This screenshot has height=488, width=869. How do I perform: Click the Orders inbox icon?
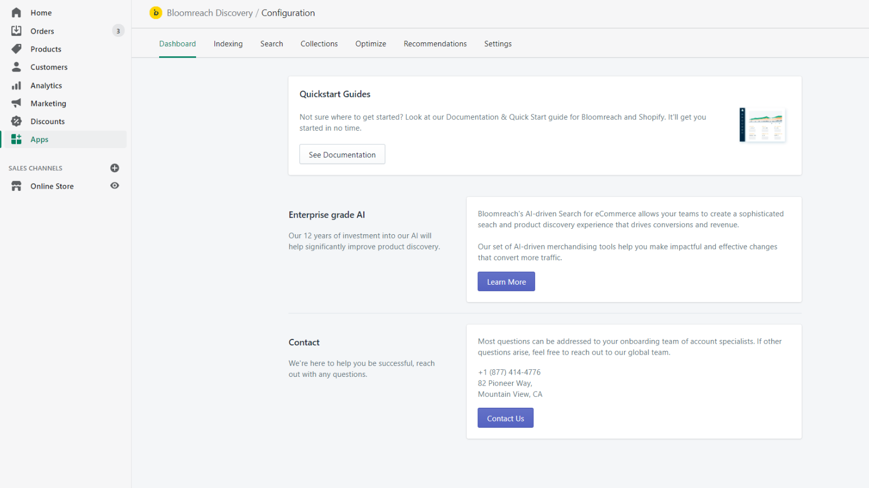click(x=16, y=31)
